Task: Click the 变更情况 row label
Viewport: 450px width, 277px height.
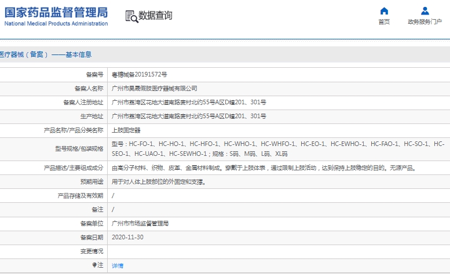Action: click(92, 252)
